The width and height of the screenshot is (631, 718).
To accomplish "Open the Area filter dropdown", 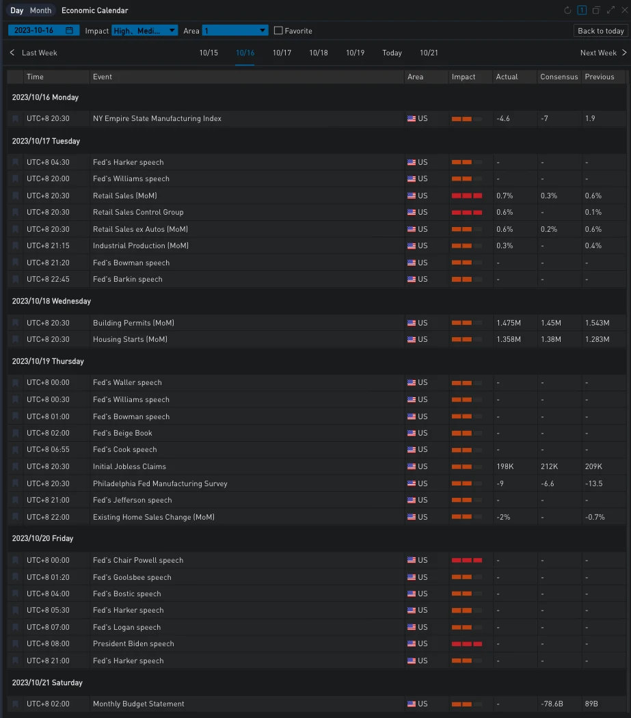I will click(x=234, y=31).
